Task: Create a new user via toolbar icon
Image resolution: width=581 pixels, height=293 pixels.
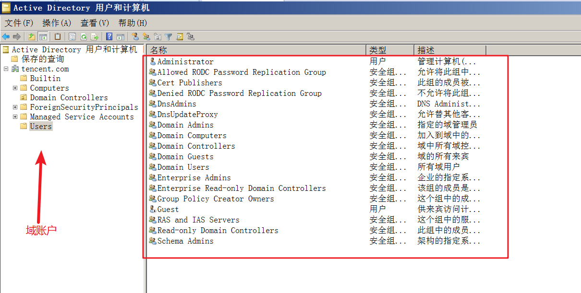Action: [135, 36]
